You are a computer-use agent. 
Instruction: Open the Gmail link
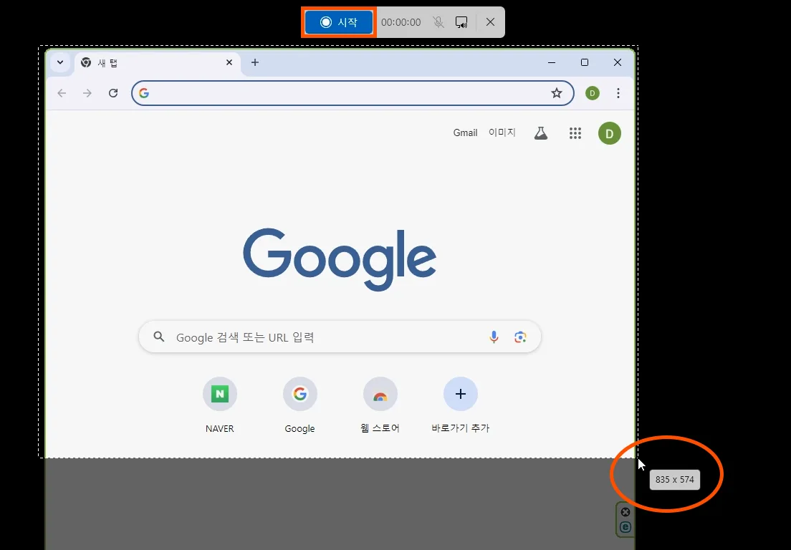[465, 132]
